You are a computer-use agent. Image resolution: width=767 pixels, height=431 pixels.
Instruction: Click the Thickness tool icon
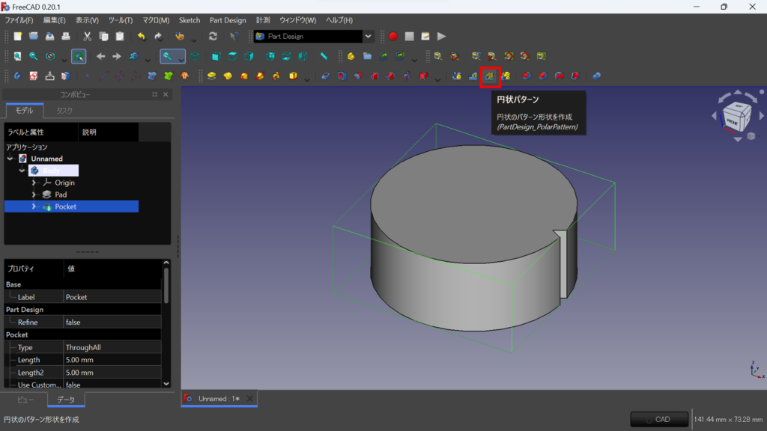pos(575,76)
